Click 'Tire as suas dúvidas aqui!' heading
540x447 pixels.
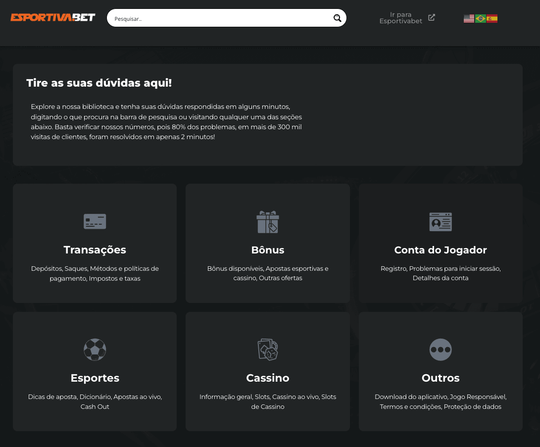click(99, 83)
